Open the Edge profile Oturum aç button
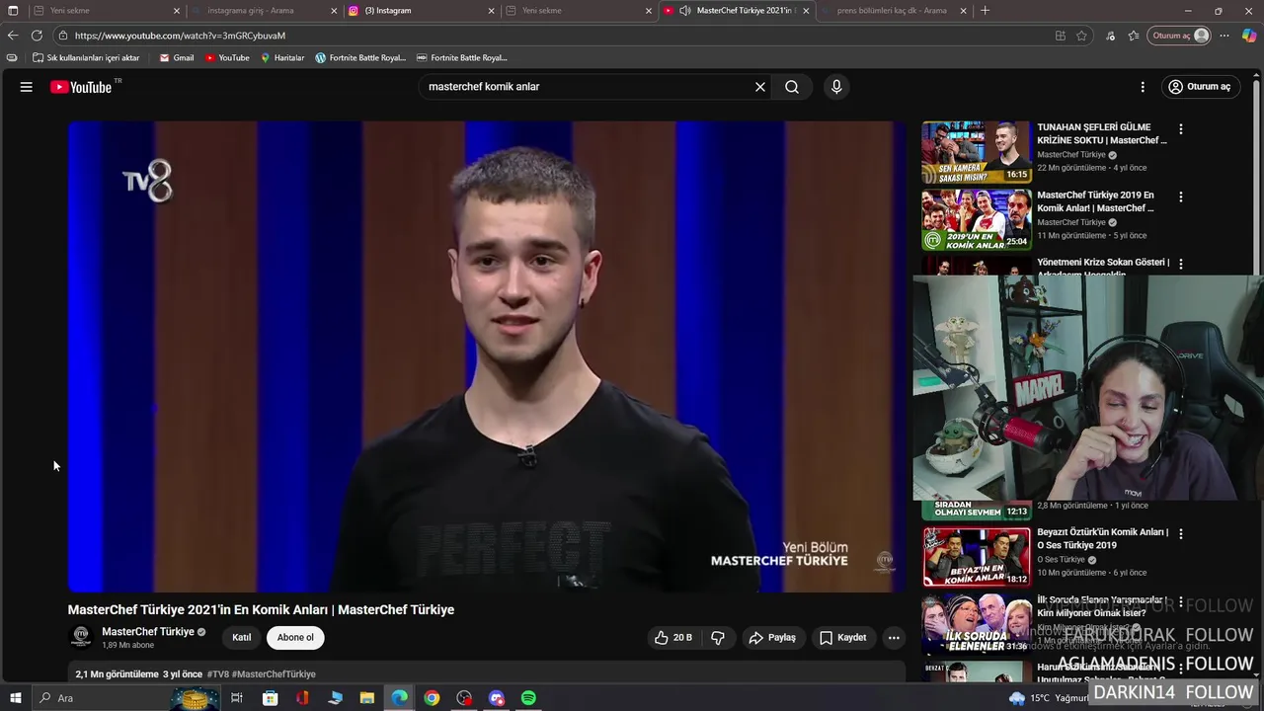Image resolution: width=1264 pixels, height=711 pixels. pyautogui.click(x=1179, y=36)
